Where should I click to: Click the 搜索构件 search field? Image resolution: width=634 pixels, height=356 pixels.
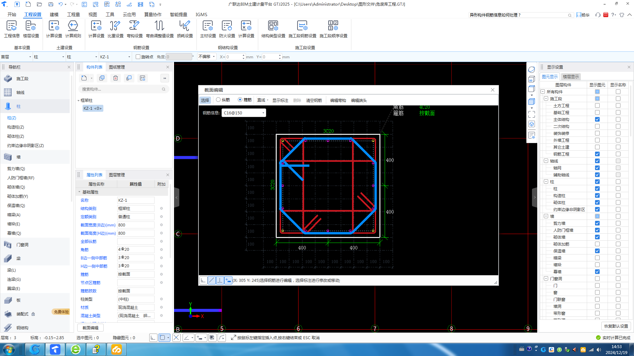click(x=124, y=89)
